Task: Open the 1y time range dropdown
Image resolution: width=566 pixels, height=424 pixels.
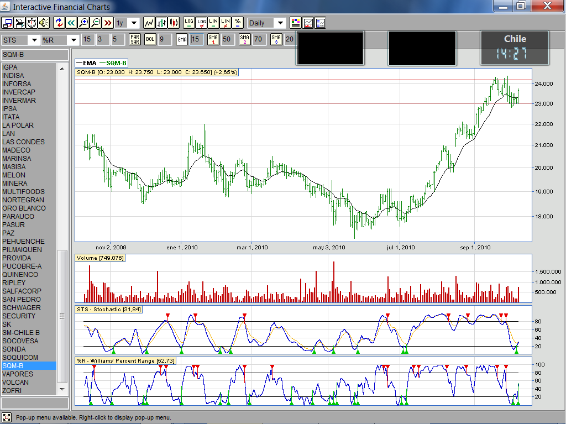Action: [134, 23]
